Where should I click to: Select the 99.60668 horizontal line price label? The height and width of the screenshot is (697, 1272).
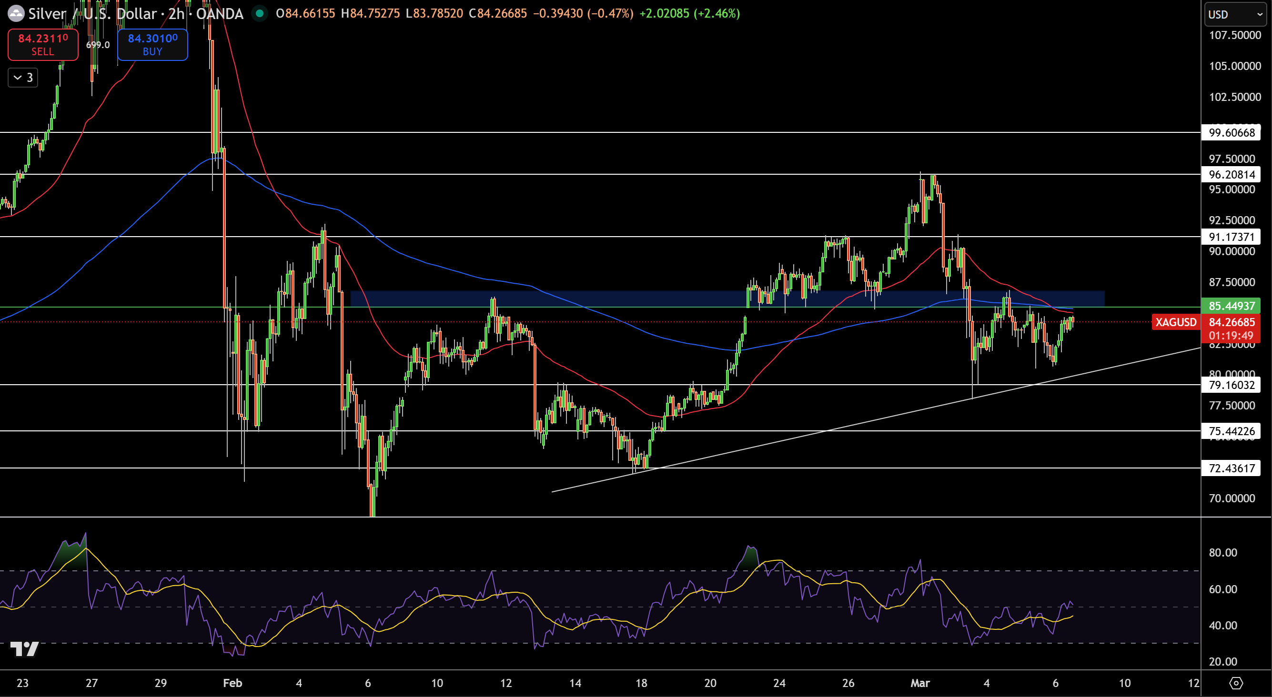pos(1232,132)
